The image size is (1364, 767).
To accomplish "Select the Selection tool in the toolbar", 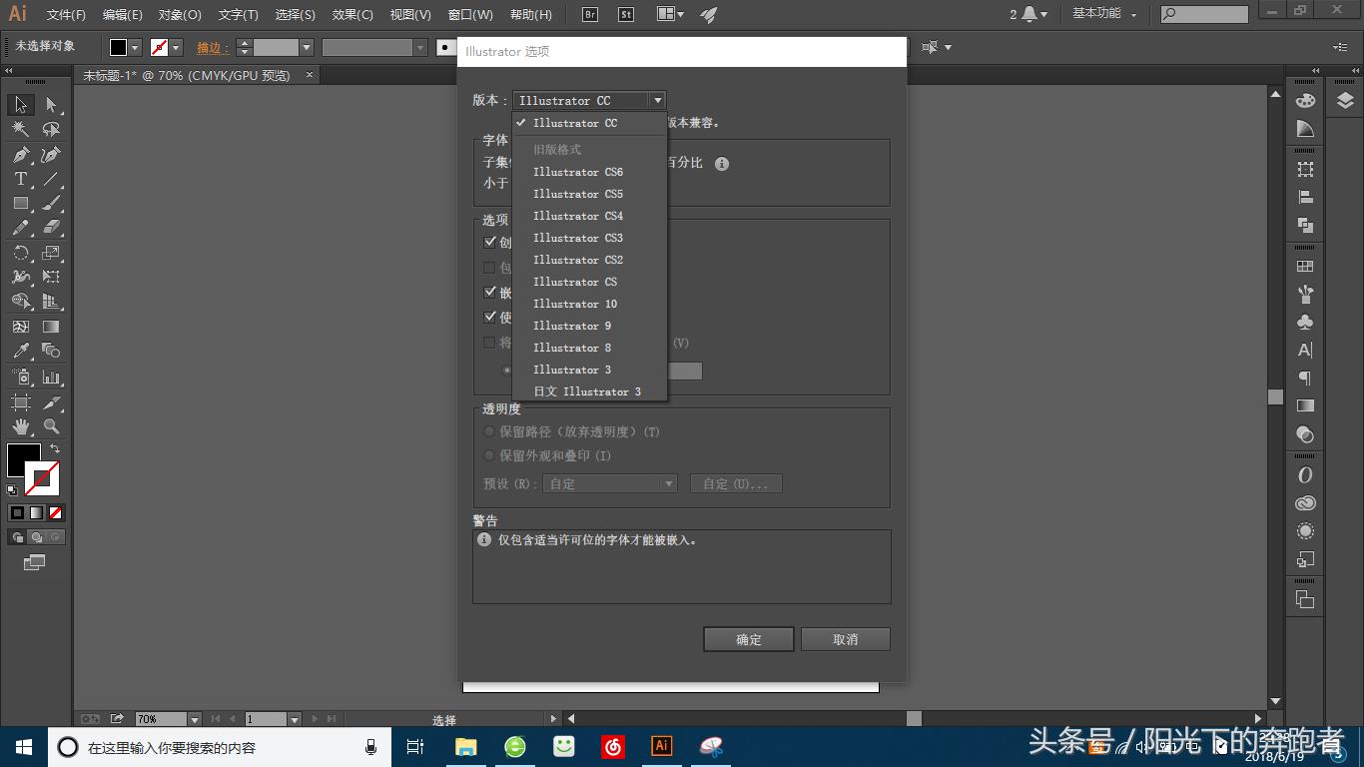I will tap(20, 104).
